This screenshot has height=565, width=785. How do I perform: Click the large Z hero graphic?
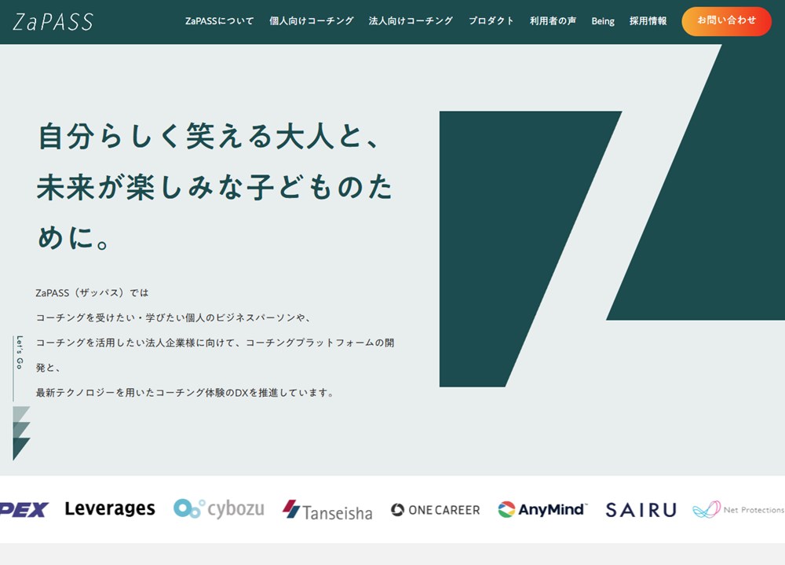pos(612,215)
